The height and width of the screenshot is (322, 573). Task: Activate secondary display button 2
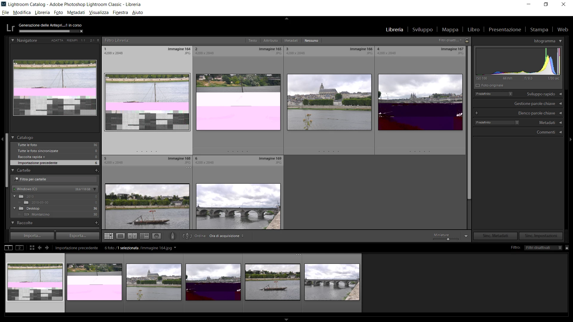pyautogui.click(x=19, y=247)
